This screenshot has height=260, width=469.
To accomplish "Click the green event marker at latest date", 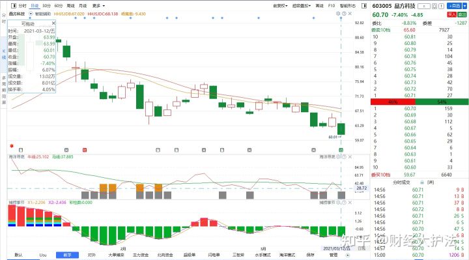I will click(x=341, y=150).
